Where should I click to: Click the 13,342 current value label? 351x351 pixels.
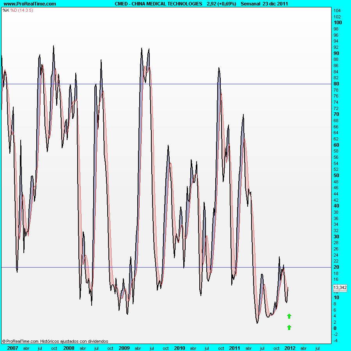[340, 287]
